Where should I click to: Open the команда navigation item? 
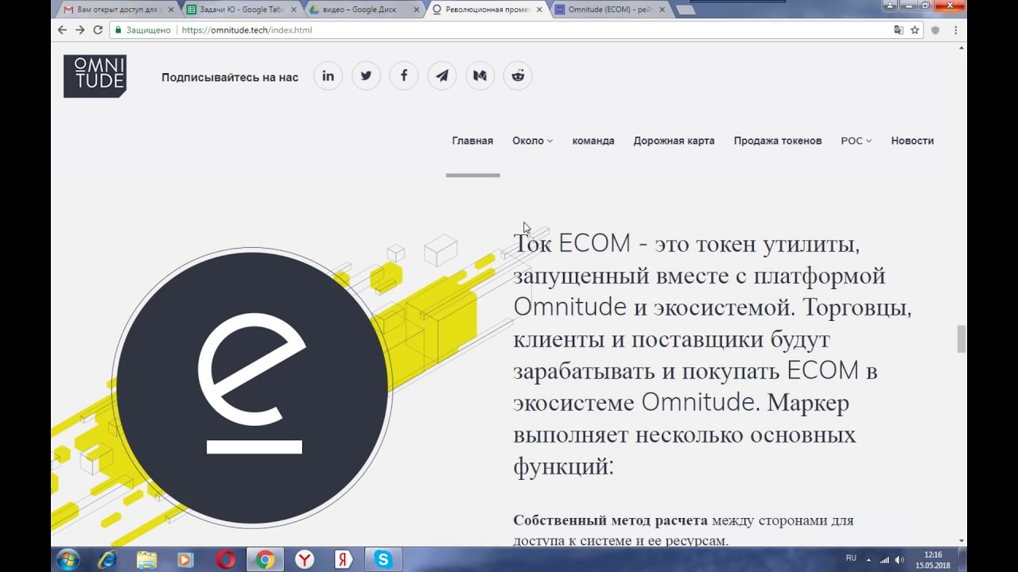593,141
